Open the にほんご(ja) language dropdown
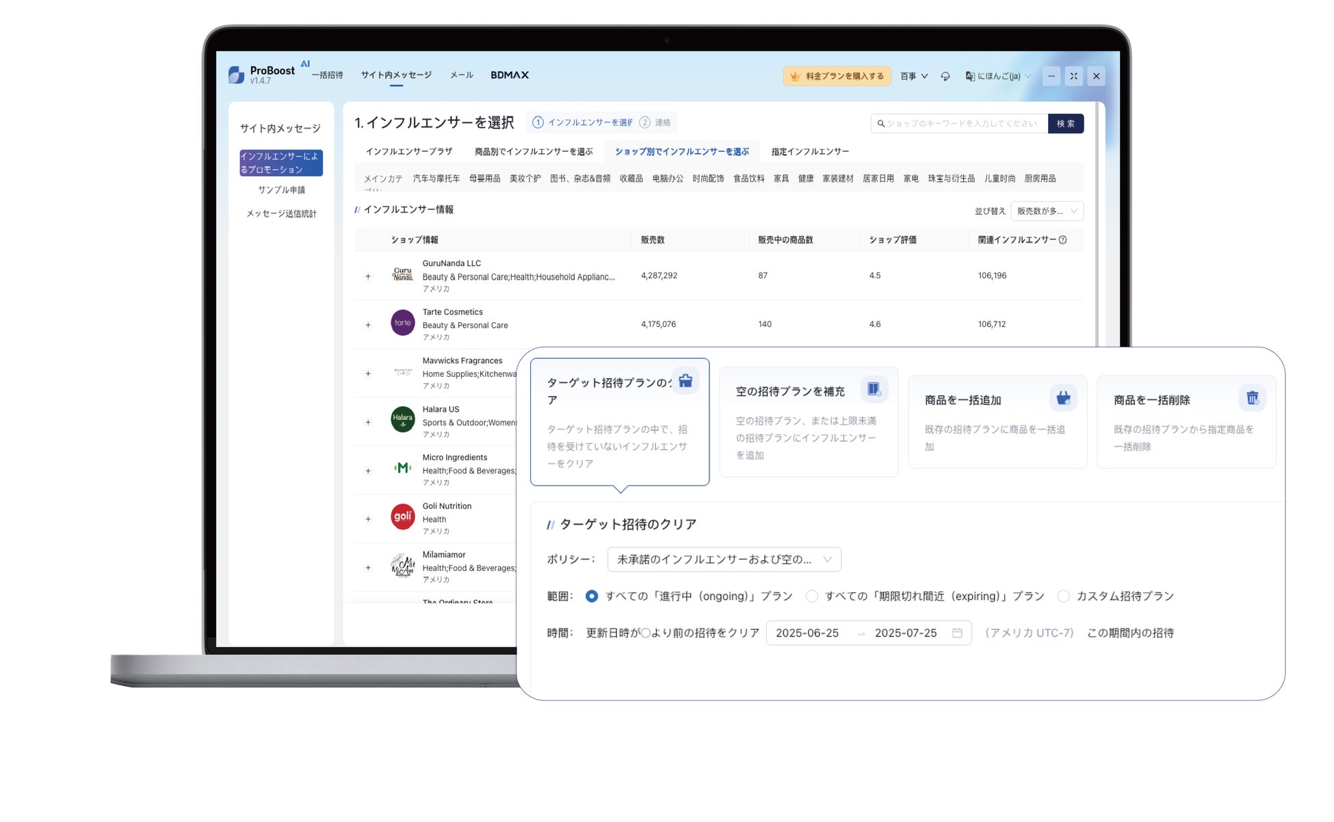This screenshot has height=822, width=1334. point(998,76)
